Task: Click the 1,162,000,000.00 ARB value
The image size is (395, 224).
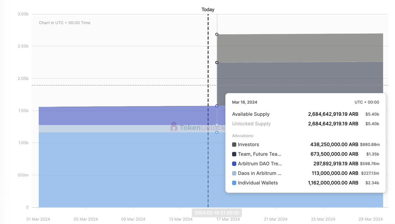Action: pyautogui.click(x=333, y=183)
